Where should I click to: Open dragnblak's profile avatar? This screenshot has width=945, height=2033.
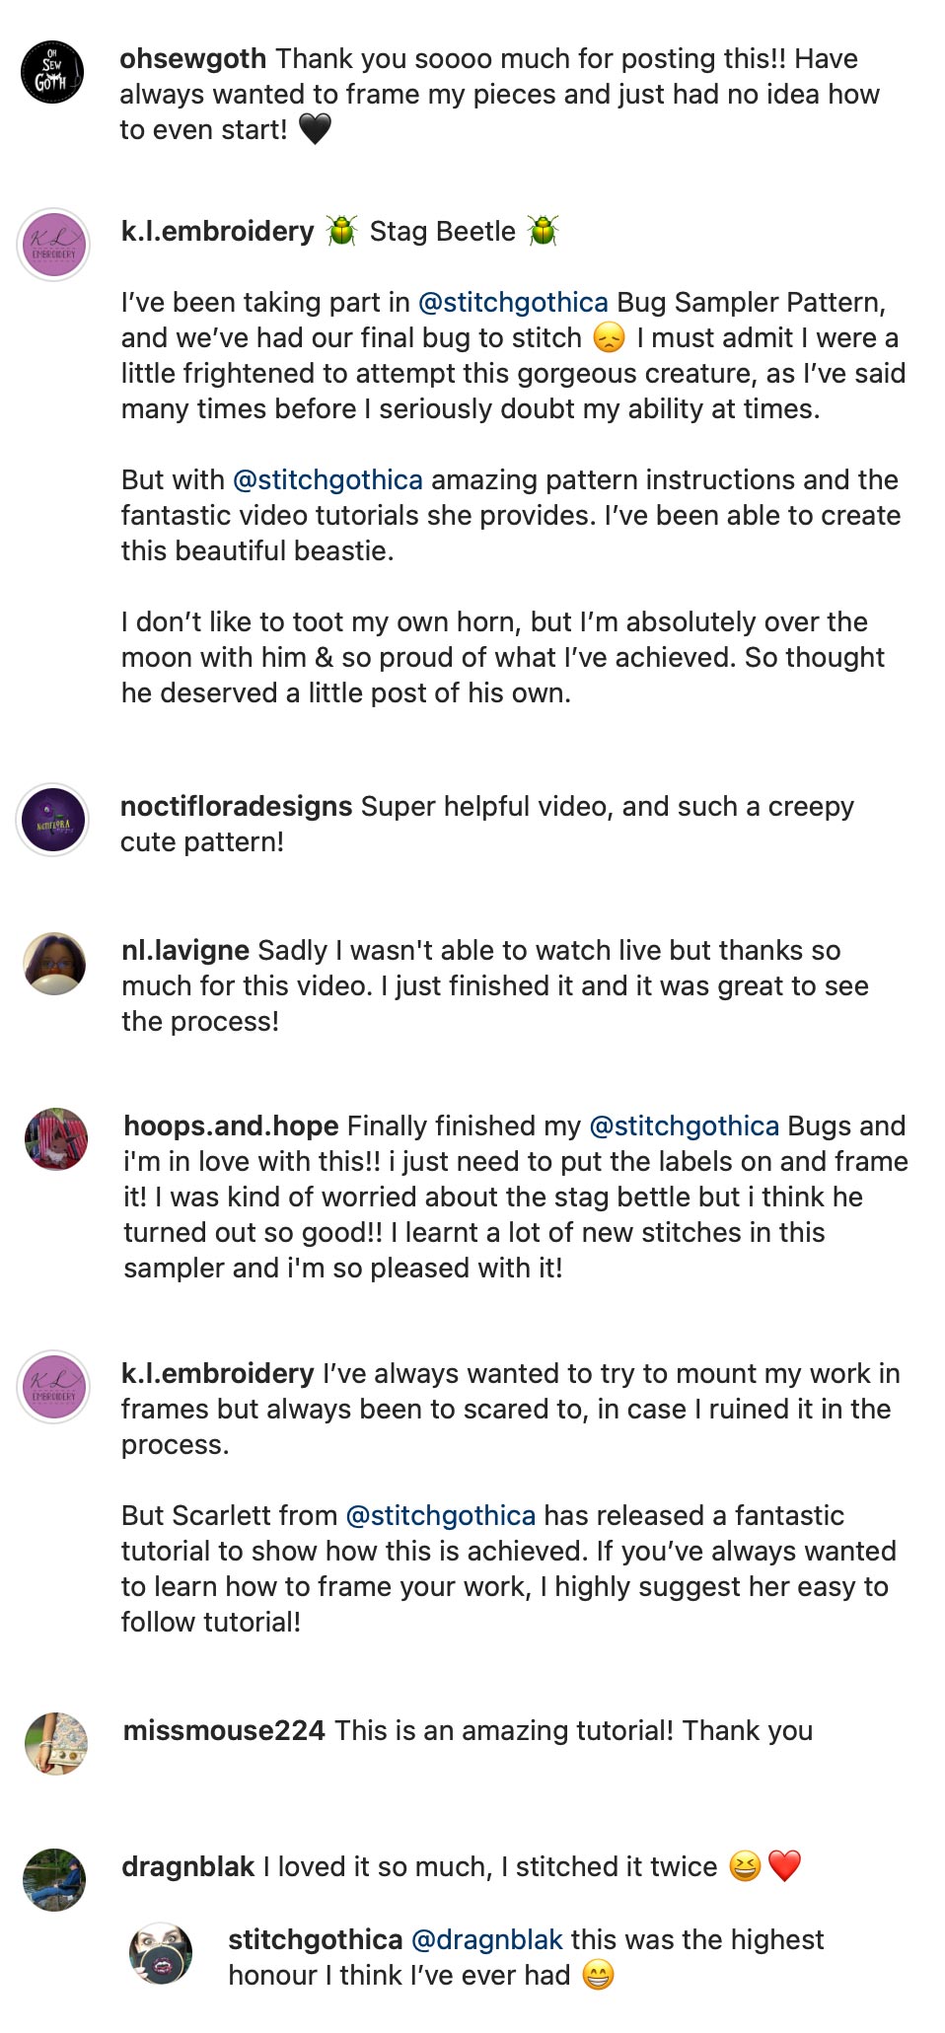(54, 1879)
